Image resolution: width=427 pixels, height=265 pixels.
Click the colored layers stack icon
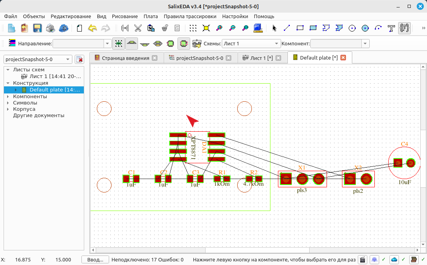12,43
